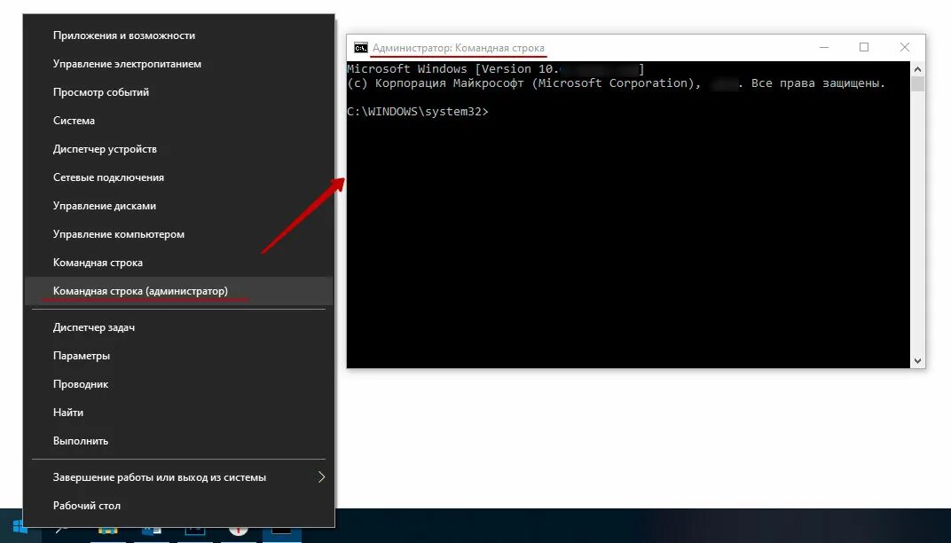Image resolution: width=951 pixels, height=543 pixels.
Task: Click the scrollbar thumb in the console
Action: 917,83
